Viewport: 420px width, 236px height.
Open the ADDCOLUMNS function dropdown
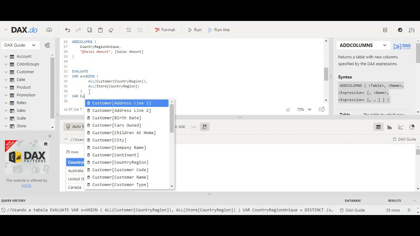363,45
